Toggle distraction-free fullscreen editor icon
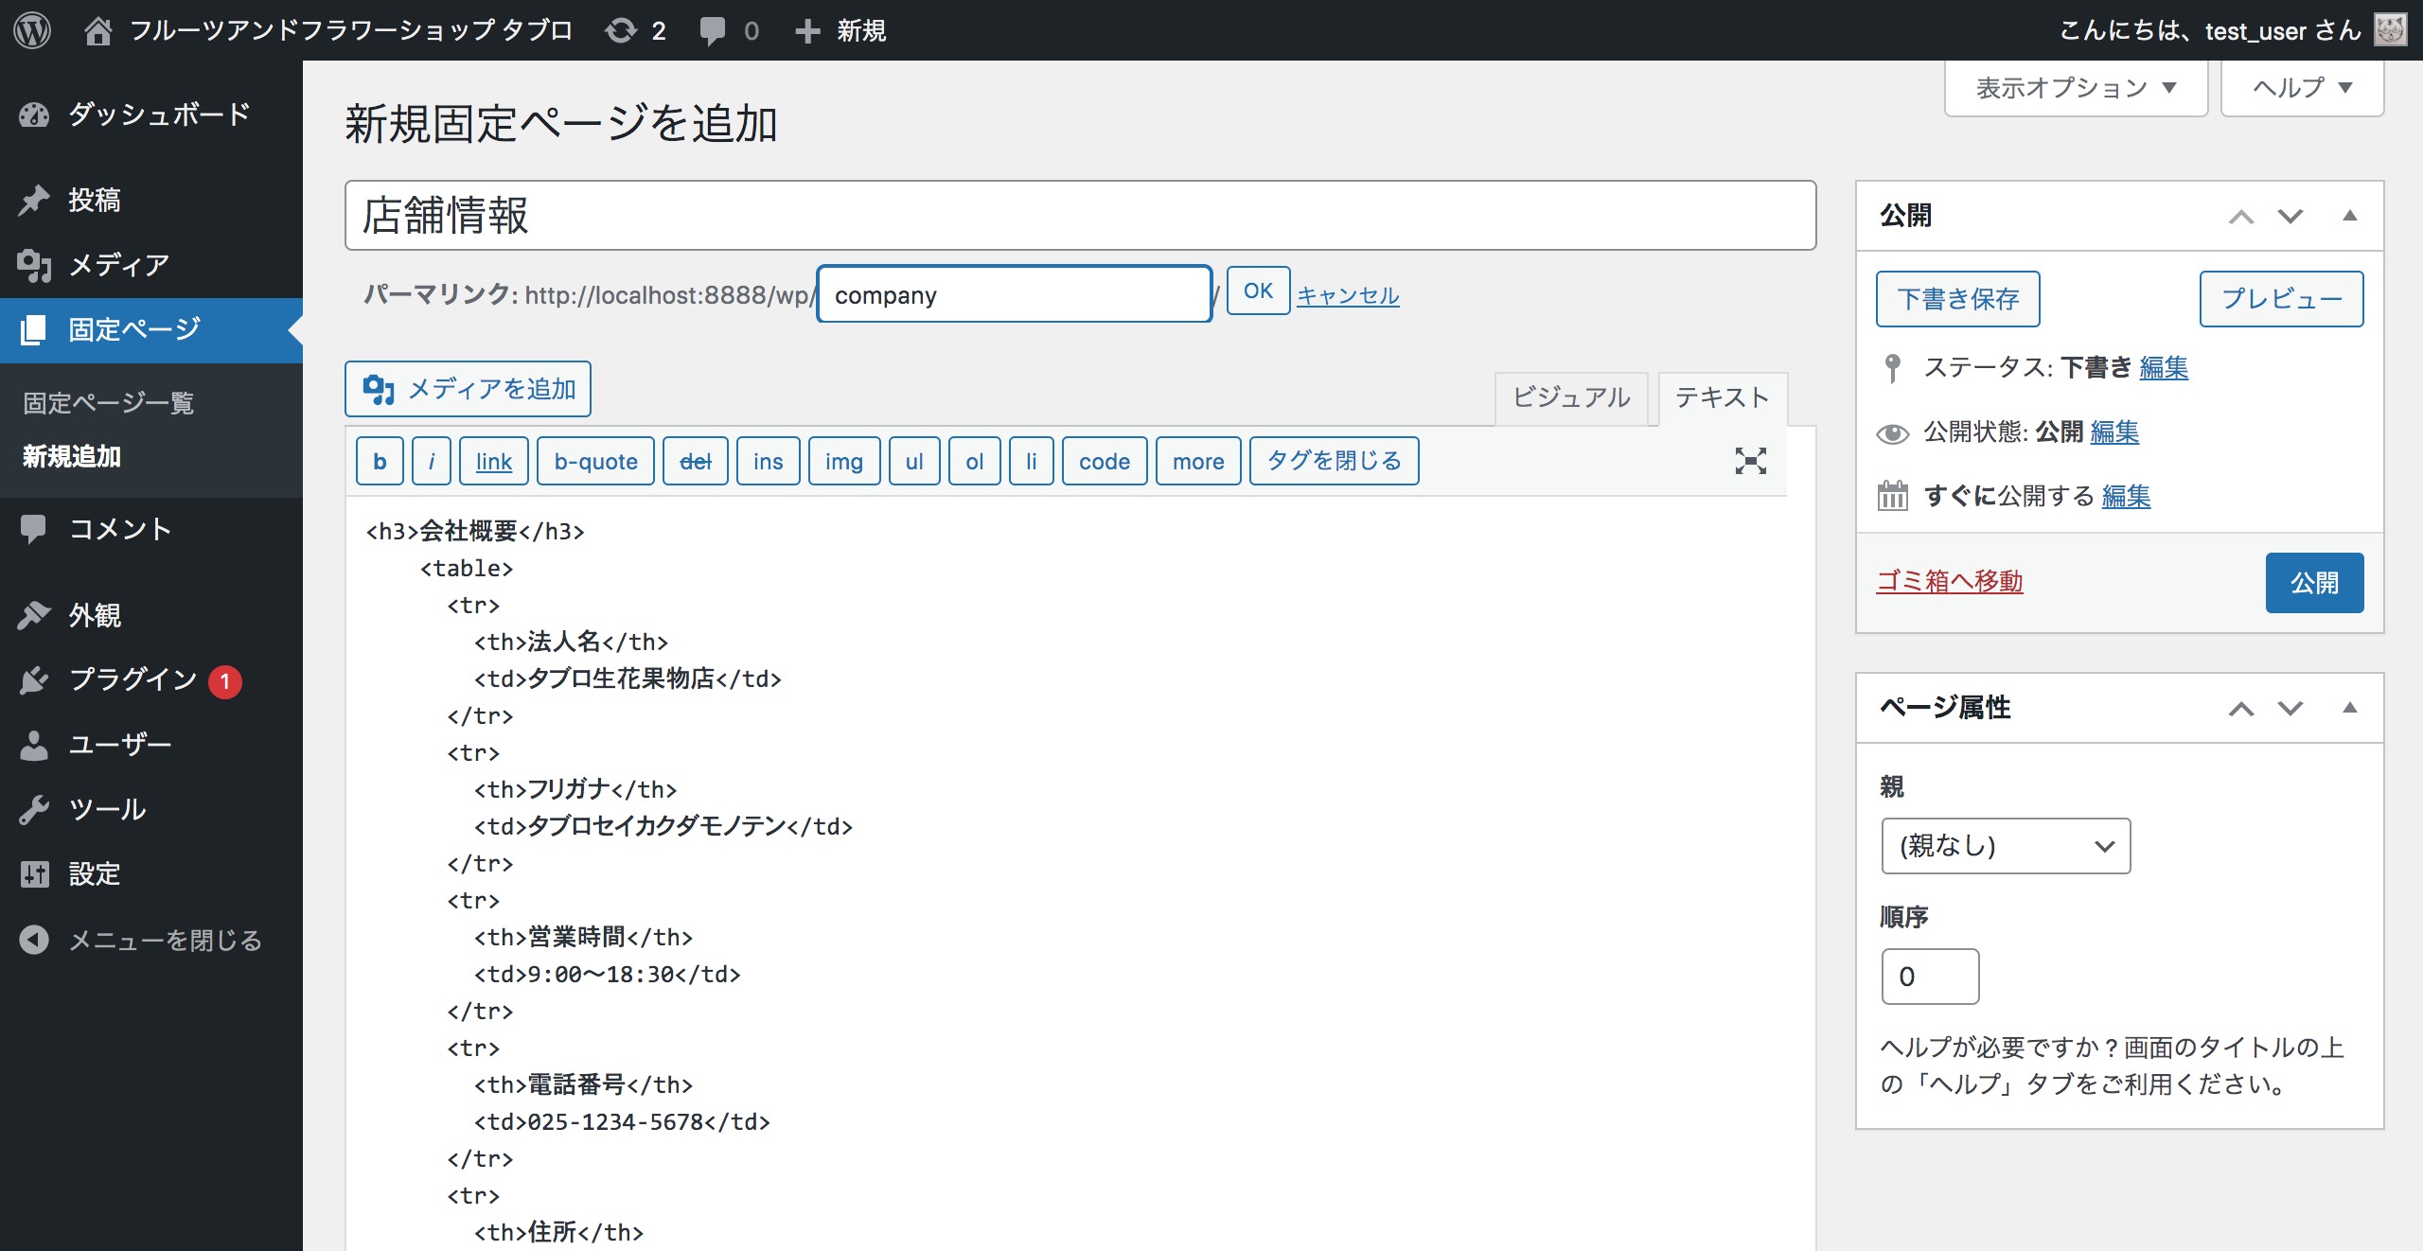 point(1750,461)
